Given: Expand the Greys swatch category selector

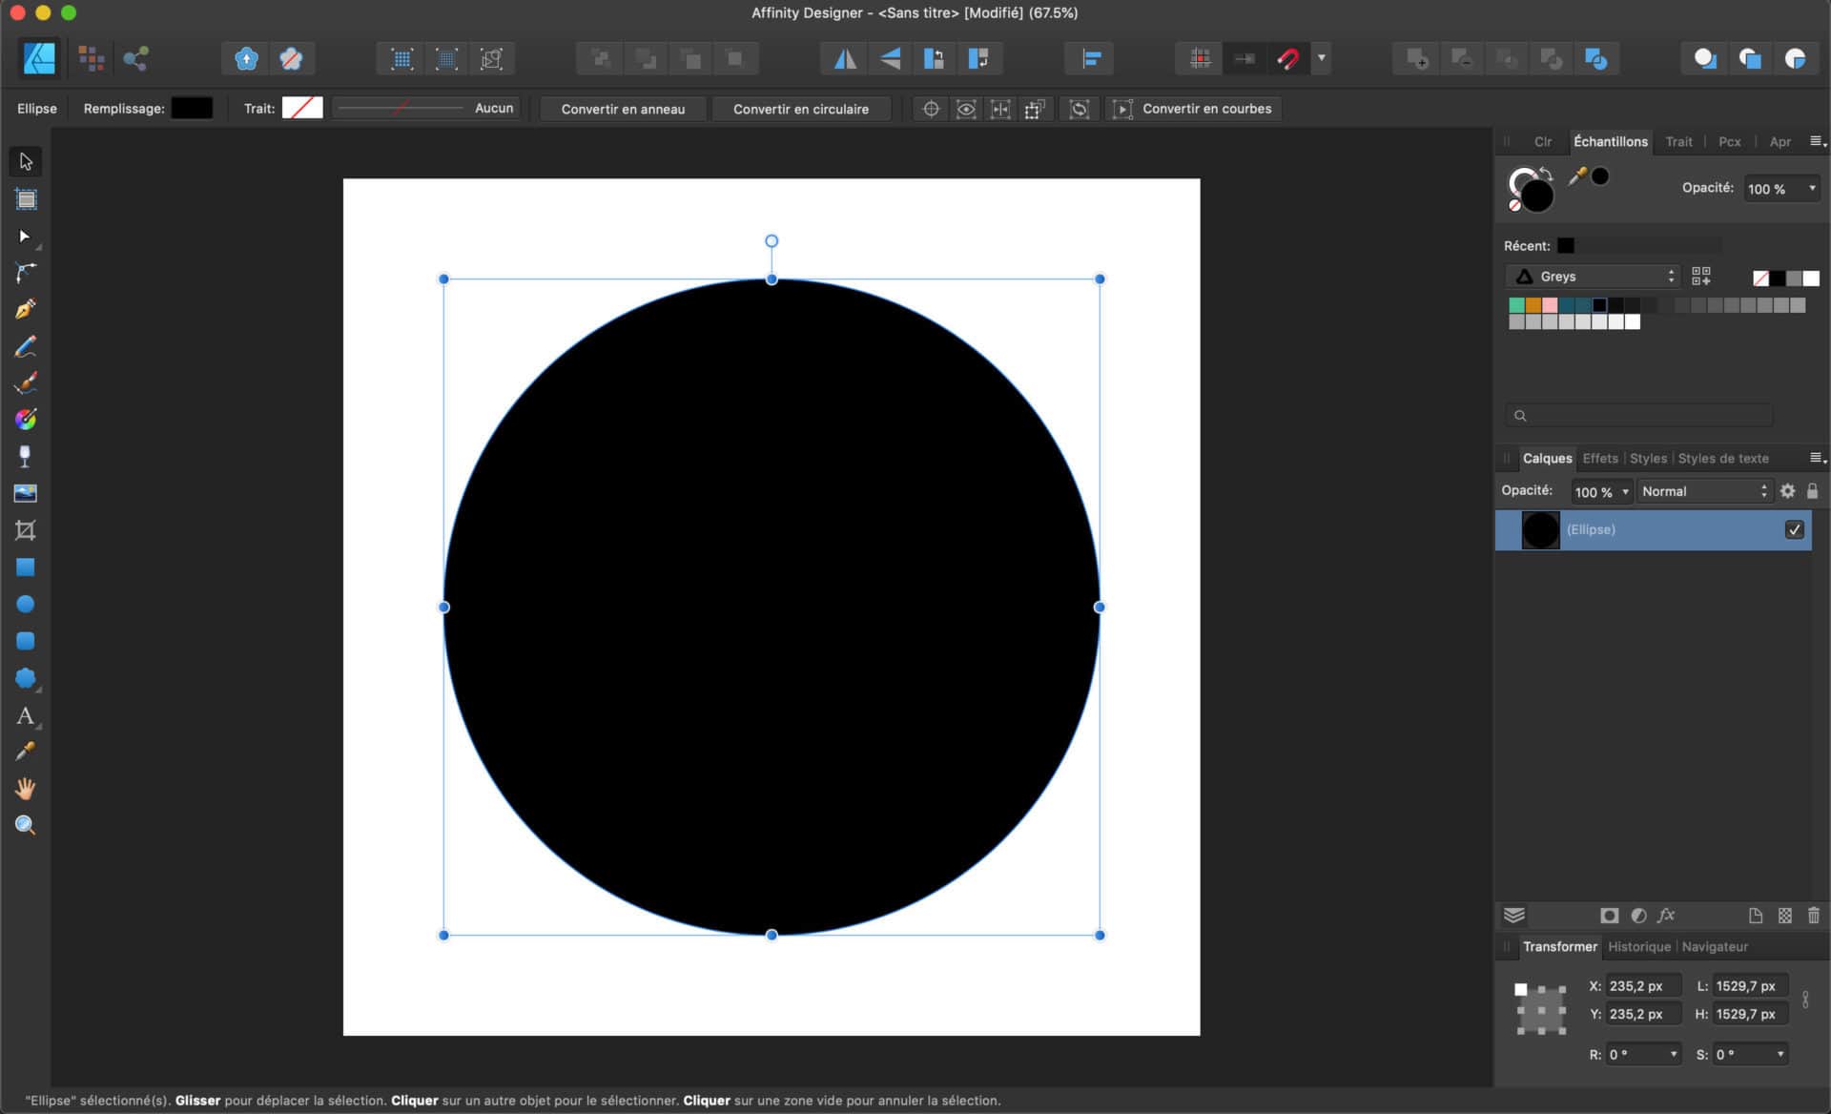Looking at the screenshot, I should click(1593, 276).
